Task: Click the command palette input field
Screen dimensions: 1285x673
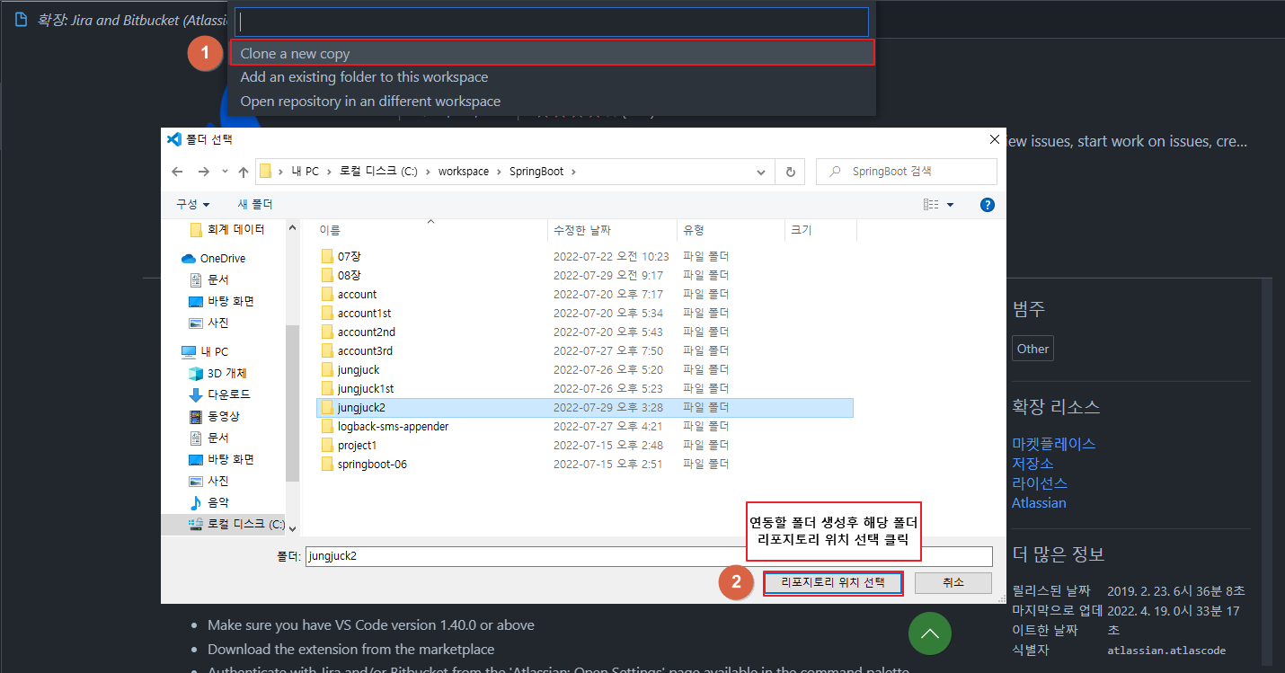Action: pyautogui.click(x=552, y=22)
